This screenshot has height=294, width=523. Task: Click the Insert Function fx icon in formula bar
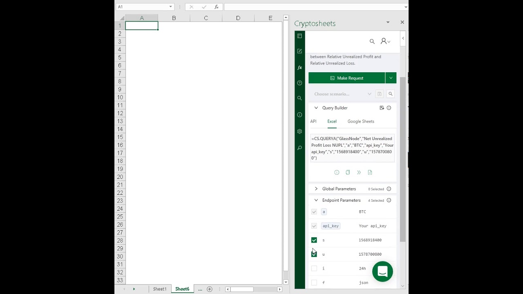217,7
